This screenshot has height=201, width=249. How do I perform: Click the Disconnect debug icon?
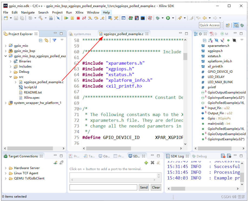[x=84, y=18]
